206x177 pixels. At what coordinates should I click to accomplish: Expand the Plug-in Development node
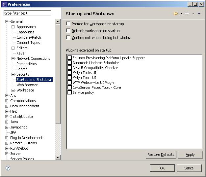coord(7,138)
